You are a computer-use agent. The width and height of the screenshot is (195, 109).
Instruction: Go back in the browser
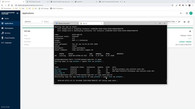tap(2, 5)
